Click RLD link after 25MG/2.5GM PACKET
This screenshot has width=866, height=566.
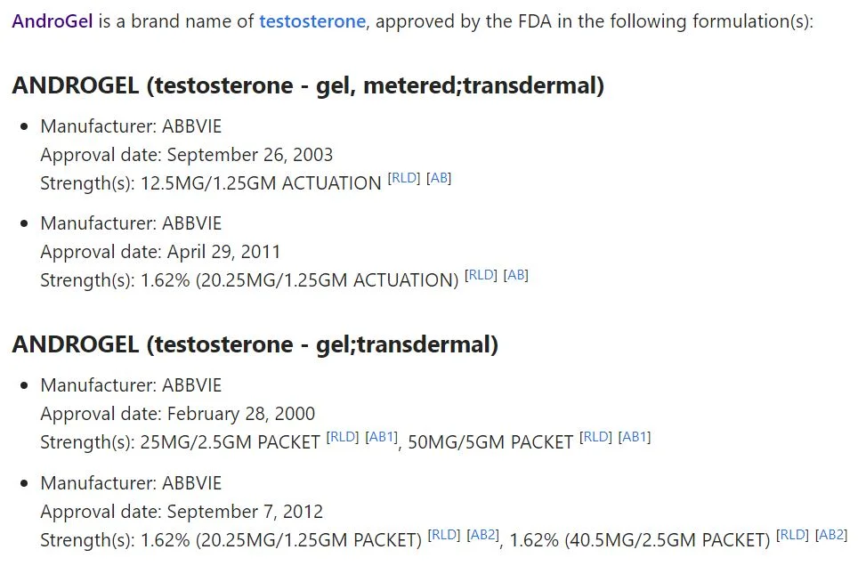tap(344, 437)
